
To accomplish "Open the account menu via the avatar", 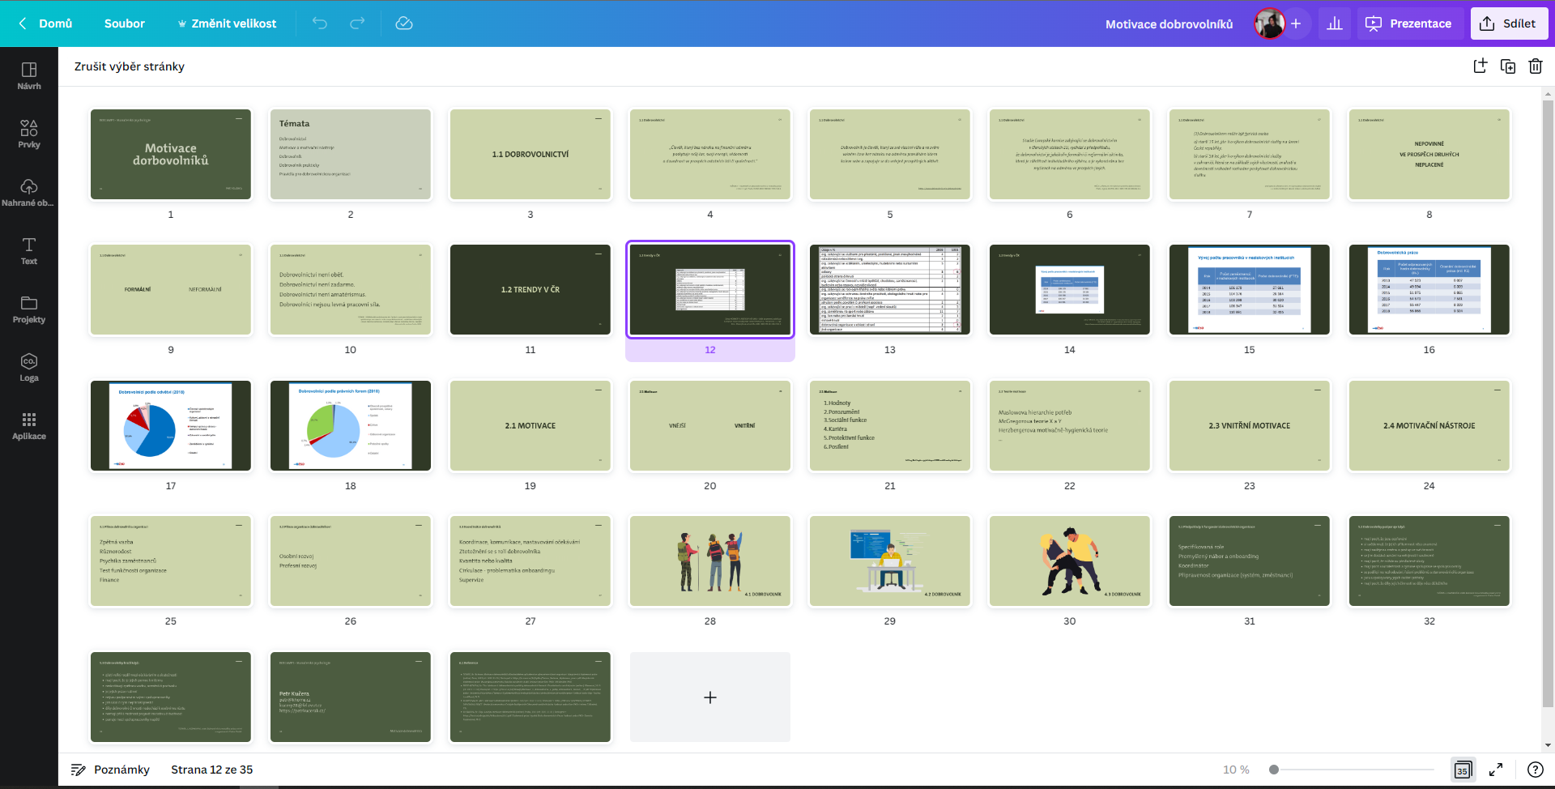I will pyautogui.click(x=1268, y=23).
